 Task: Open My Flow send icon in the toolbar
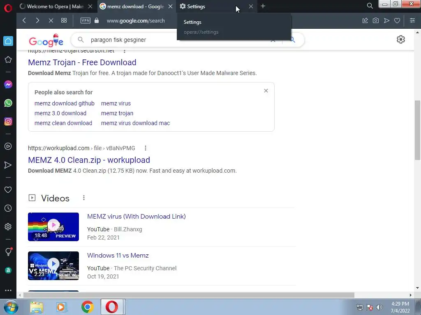click(386, 21)
